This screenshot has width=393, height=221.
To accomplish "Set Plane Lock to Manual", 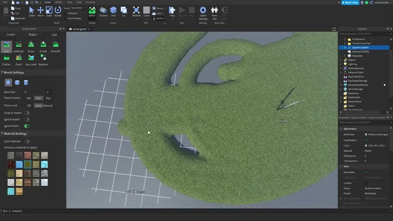I will click(48, 106).
